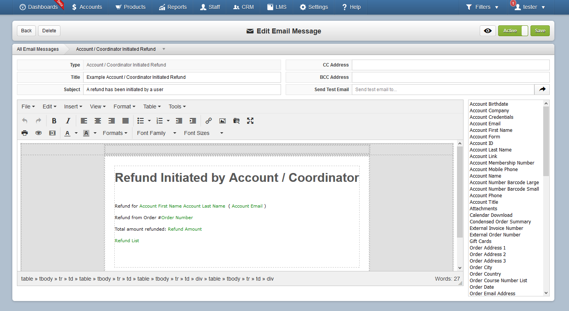Viewport: 569px width, 311px height.
Task: Open the text color picker arrow
Action: (x=76, y=133)
